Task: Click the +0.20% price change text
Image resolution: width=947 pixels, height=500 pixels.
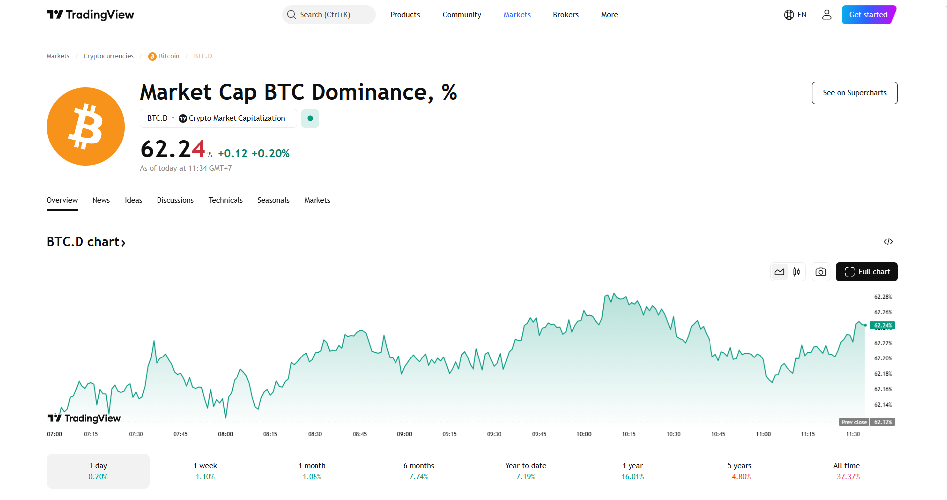Action: click(x=271, y=154)
